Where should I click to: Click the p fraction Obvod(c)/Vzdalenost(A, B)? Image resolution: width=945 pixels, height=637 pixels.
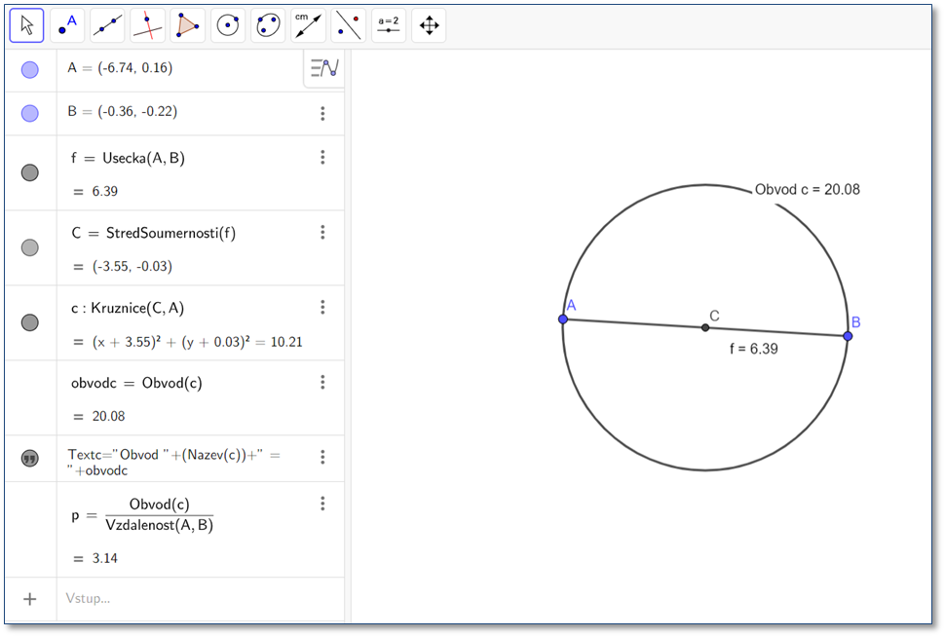(159, 514)
